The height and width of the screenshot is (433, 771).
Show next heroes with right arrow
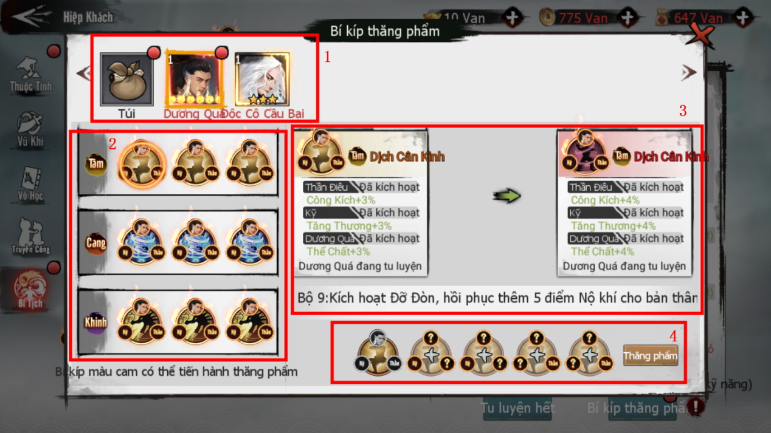click(688, 73)
